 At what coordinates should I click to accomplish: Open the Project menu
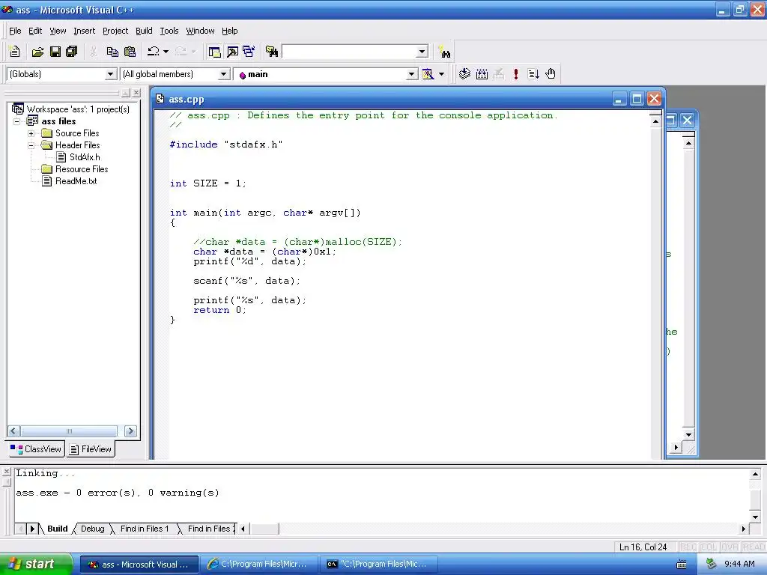click(115, 31)
